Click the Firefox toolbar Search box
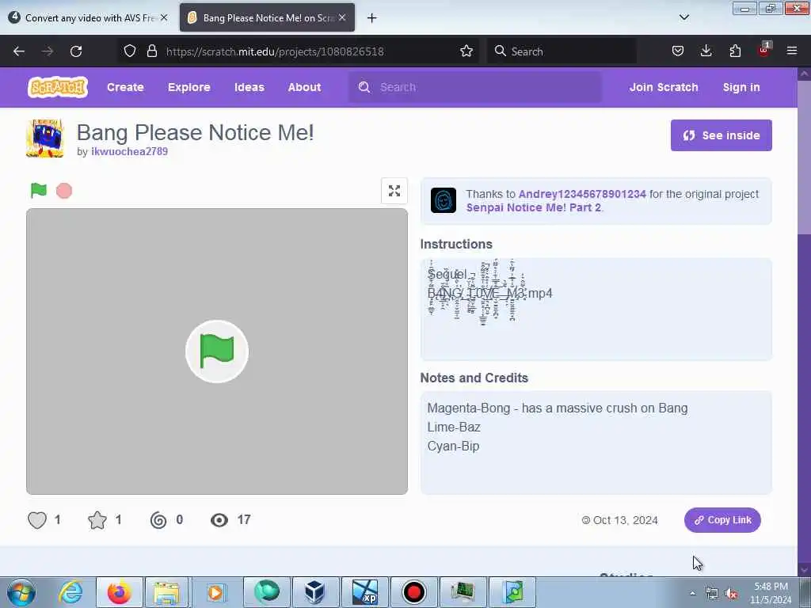811x608 pixels. 562,51
